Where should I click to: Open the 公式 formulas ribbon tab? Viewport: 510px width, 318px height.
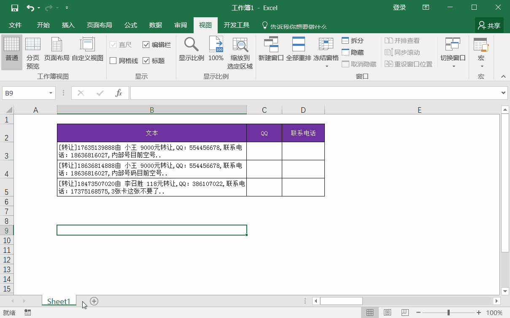[x=131, y=25]
